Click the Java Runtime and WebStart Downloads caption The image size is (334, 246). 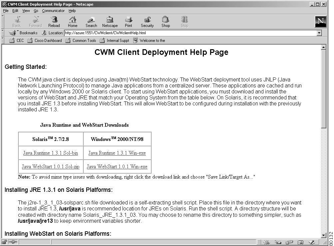click(84, 125)
